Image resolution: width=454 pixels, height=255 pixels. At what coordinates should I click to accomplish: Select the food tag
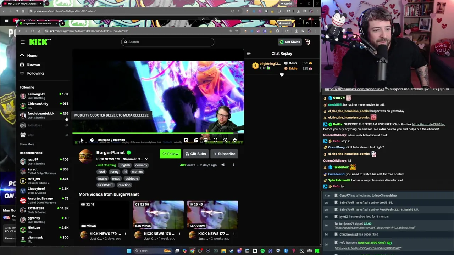tap(101, 172)
